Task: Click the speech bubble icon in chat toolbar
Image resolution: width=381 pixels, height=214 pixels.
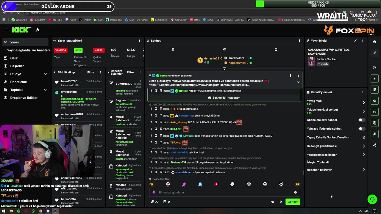Action: pos(224,49)
